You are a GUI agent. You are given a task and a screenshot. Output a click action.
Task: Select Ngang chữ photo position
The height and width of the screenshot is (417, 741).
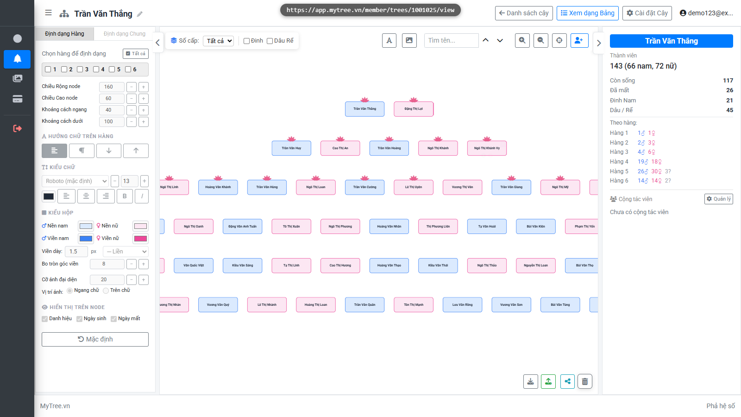click(x=69, y=291)
